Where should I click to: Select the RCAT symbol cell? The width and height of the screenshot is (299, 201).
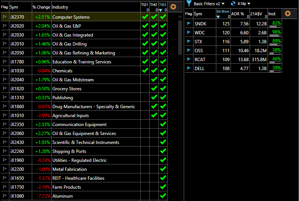click(205, 59)
